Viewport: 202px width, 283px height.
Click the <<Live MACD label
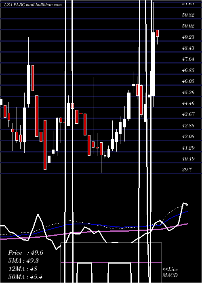(170, 272)
